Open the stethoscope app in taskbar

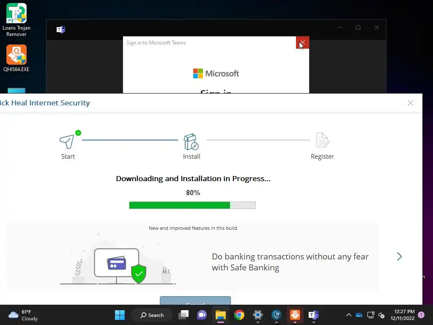(276, 315)
